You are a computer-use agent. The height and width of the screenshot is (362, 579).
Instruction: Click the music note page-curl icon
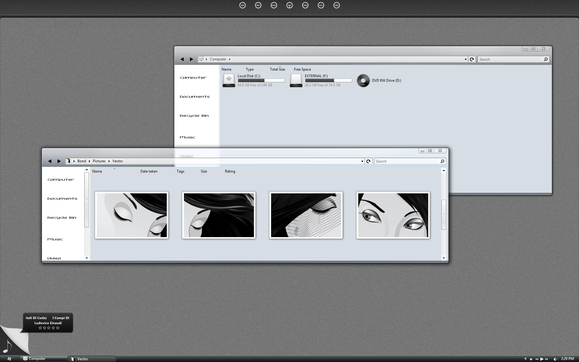pyautogui.click(x=8, y=347)
